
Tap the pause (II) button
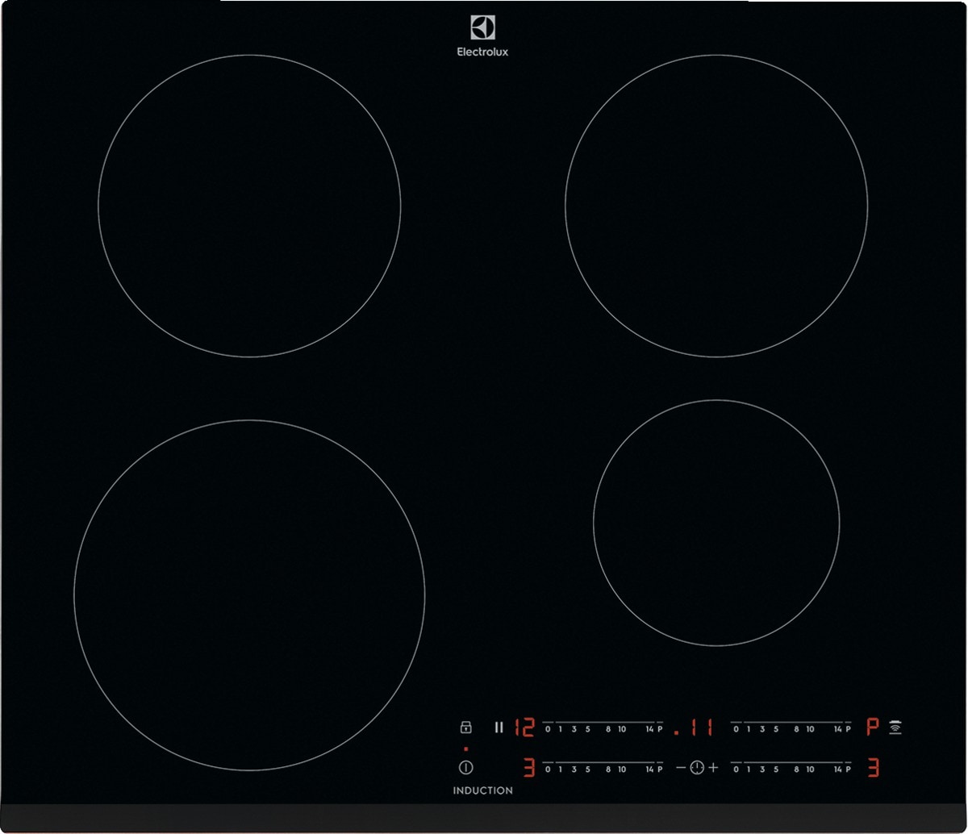coord(499,728)
